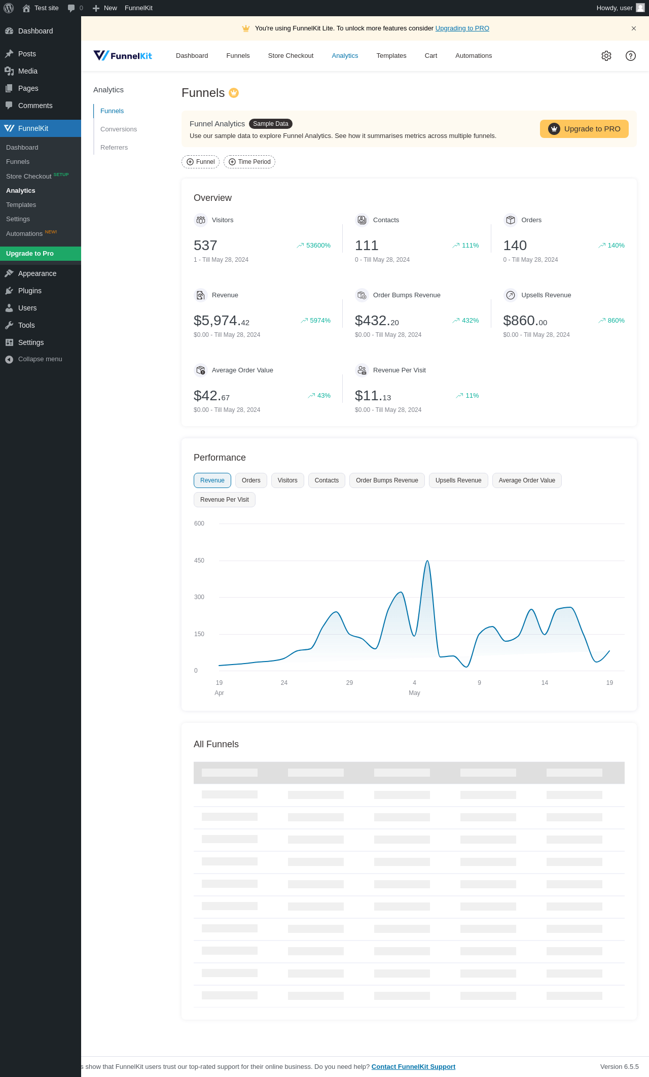Dismiss the FunnelKit Lite upgrade banner

(x=633, y=28)
